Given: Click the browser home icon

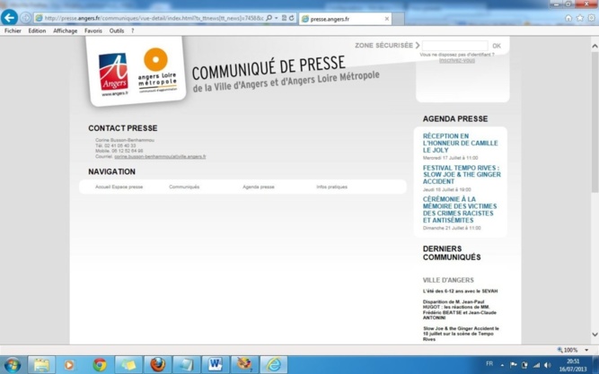Looking at the screenshot, I should pyautogui.click(x=568, y=18).
